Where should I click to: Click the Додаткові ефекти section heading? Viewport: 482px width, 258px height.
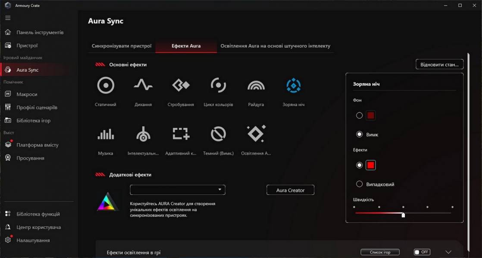coord(130,175)
